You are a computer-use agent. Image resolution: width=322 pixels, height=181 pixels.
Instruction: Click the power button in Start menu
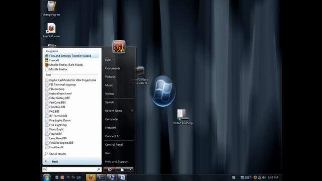[110, 169]
